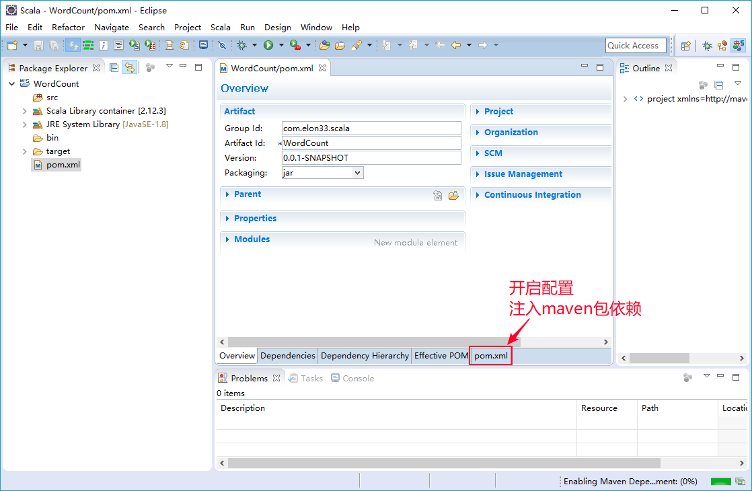
Task: Switch to the Tasks view tab
Action: [x=305, y=378]
